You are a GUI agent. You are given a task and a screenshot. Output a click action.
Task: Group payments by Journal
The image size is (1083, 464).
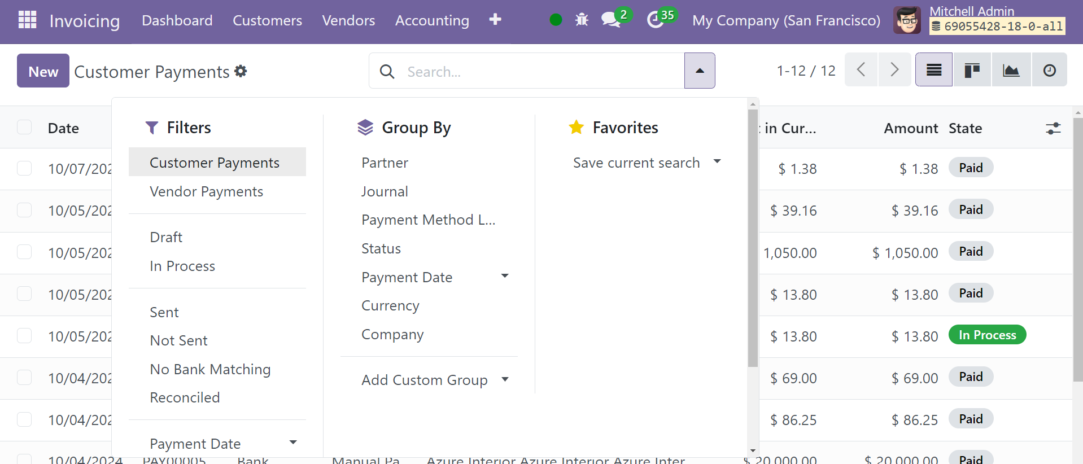pyautogui.click(x=385, y=192)
